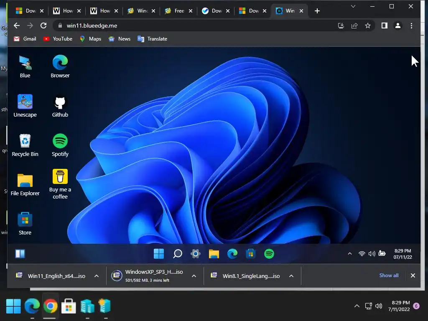Show hidden icons on host taskbar
428x321 pixels.
(357, 306)
